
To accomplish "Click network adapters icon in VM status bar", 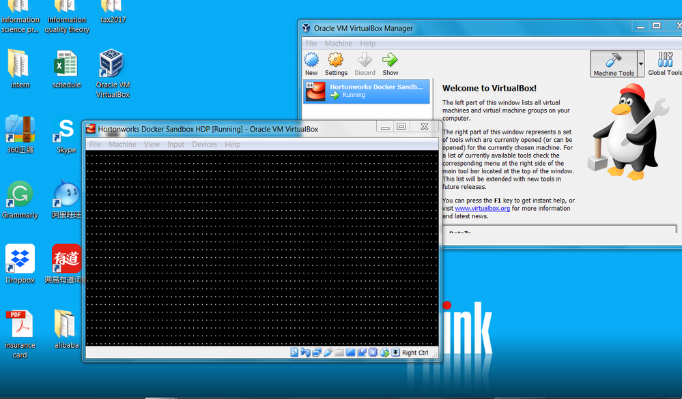I will [317, 353].
